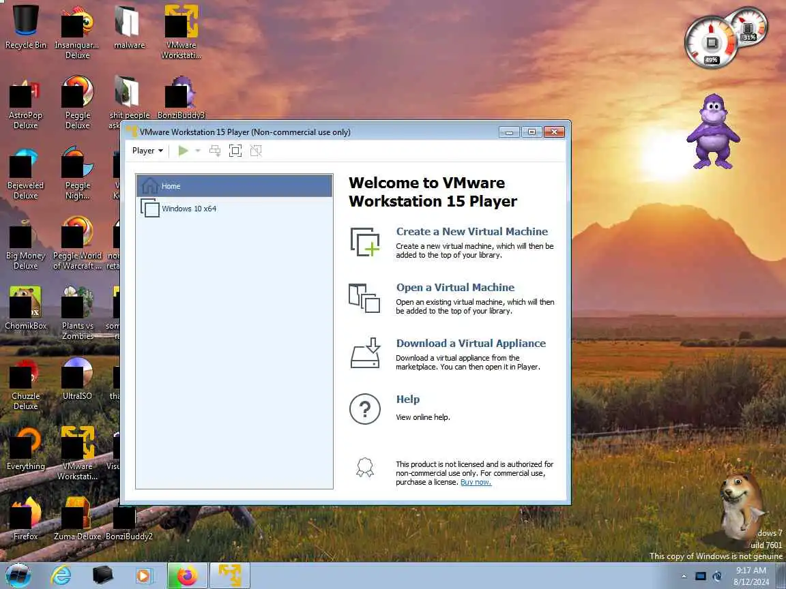
Task: Select Bejeweled Deluxe desktop icon
Action: 25,172
